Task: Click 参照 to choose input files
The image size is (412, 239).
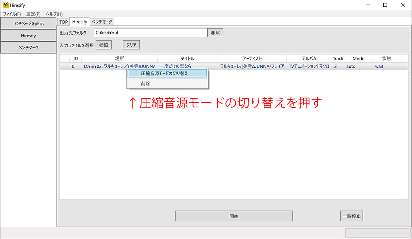Action: click(x=104, y=45)
